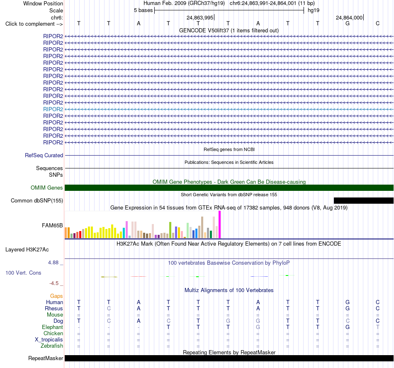Click the Scale track label
Viewport: 394px width, 368px height.
click(x=56, y=10)
